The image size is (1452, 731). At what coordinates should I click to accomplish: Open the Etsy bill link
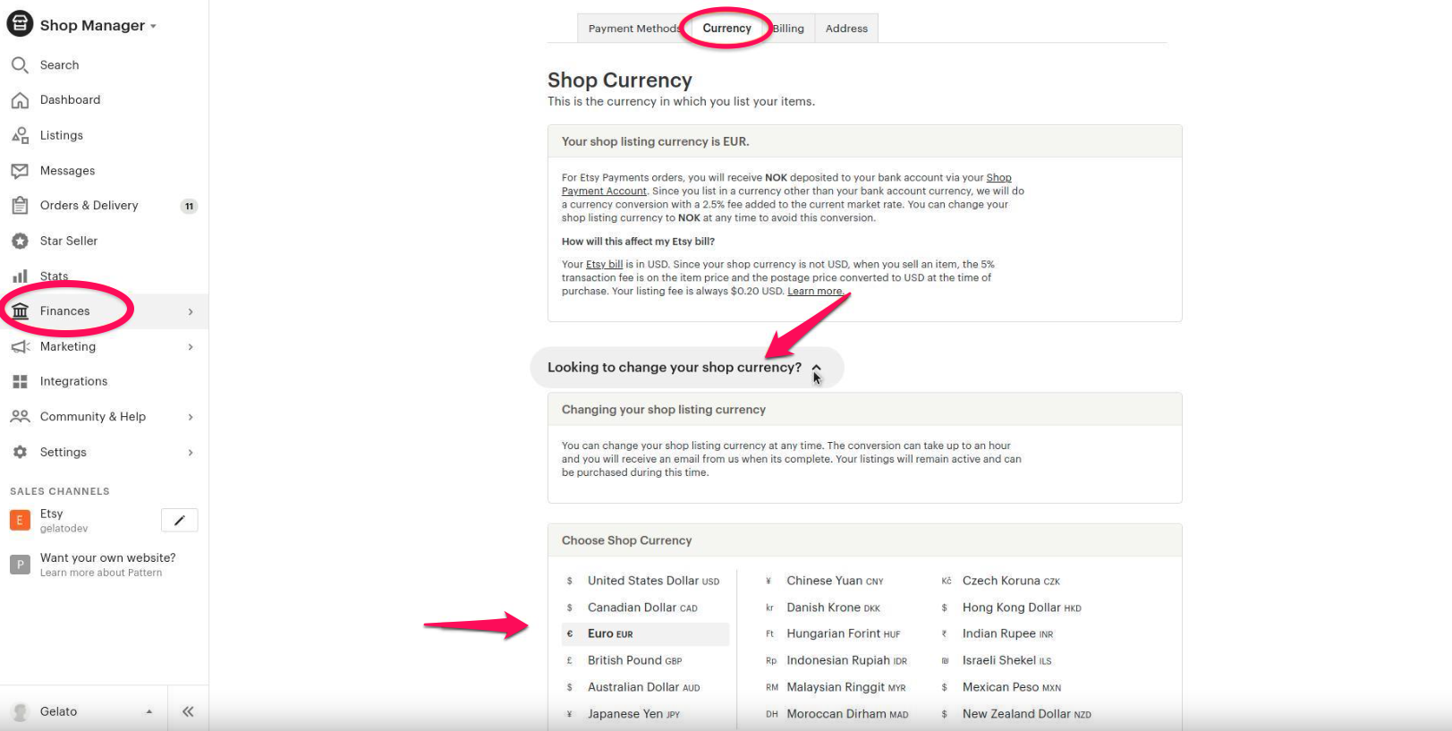point(604,264)
